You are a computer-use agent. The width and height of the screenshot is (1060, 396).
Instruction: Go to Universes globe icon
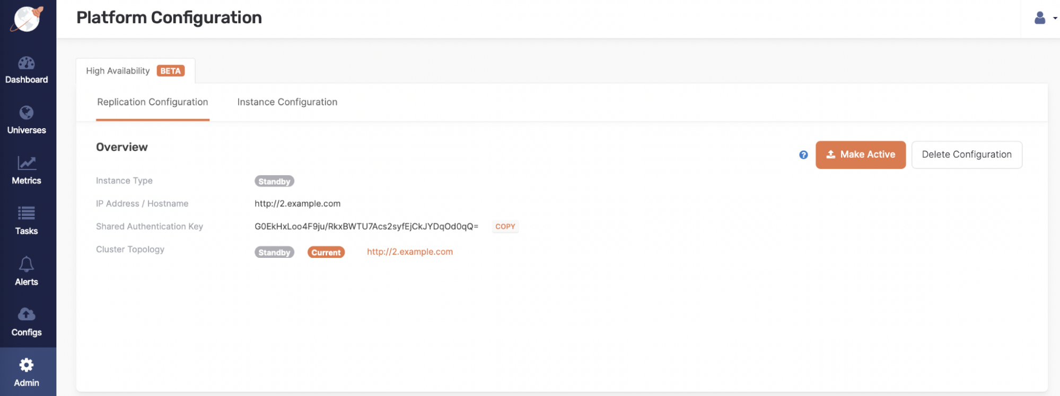click(x=27, y=113)
